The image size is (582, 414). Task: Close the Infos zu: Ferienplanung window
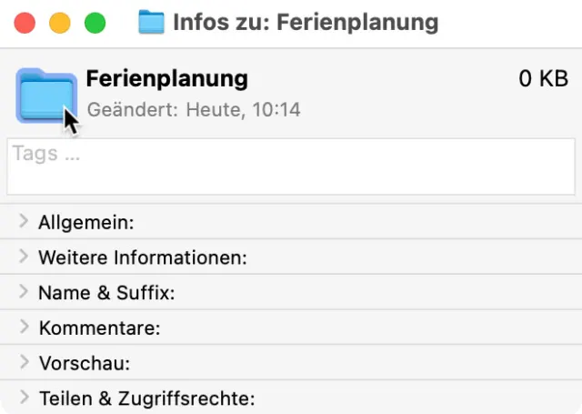pyautogui.click(x=25, y=23)
